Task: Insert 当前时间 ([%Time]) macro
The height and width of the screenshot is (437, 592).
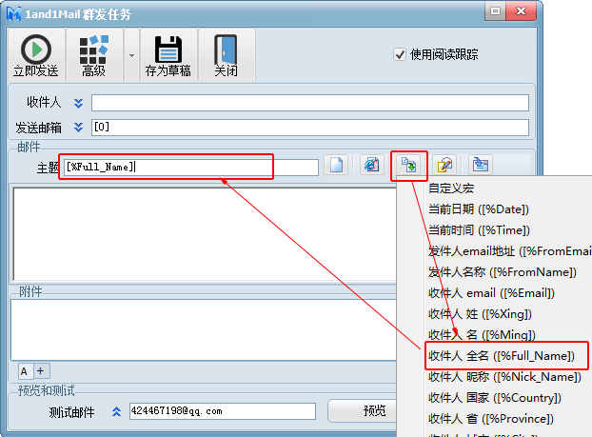Action: [494, 230]
